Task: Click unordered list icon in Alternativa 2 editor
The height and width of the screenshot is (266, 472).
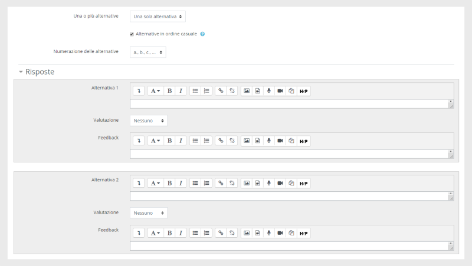Action: [195, 183]
